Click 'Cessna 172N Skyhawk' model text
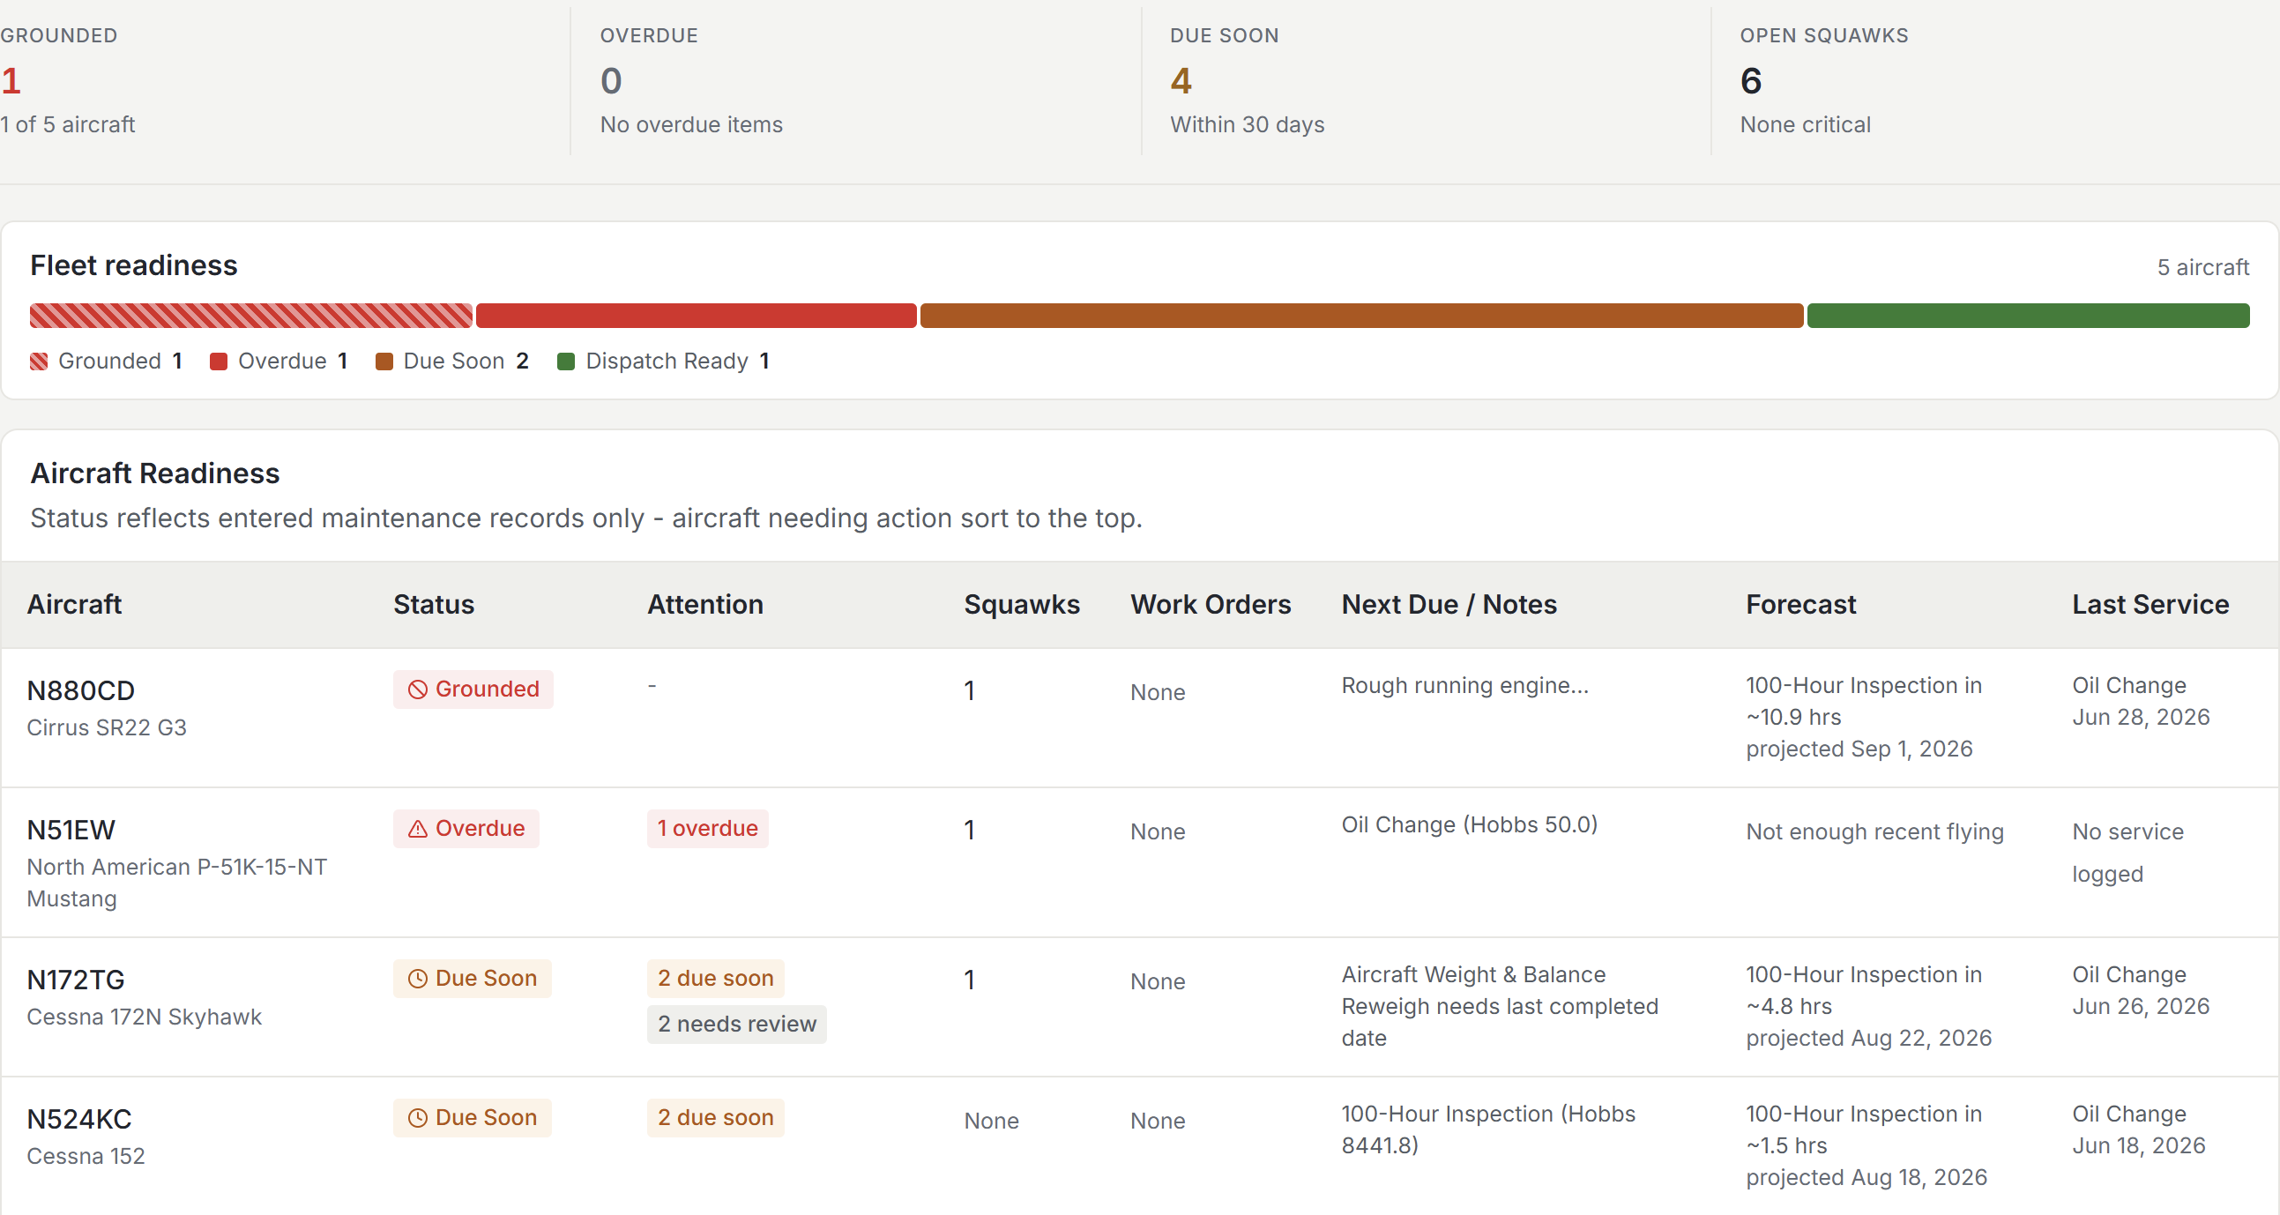 145,1017
